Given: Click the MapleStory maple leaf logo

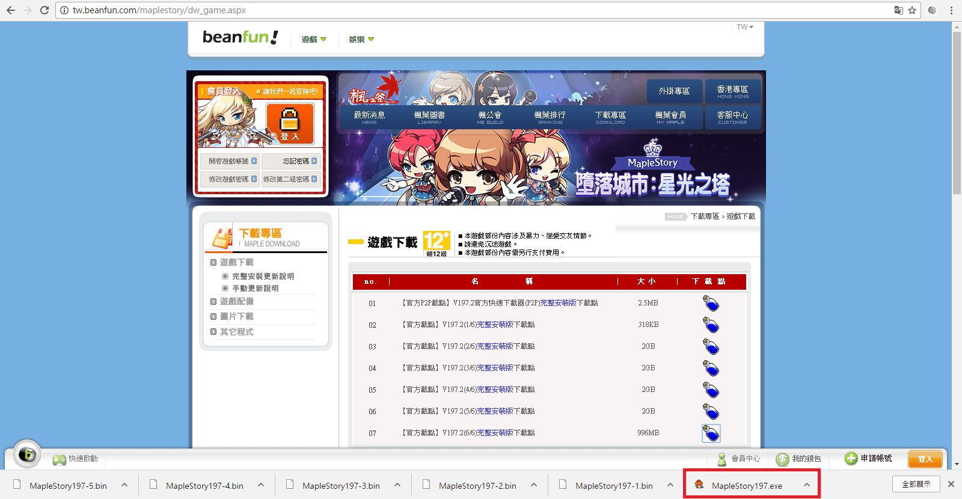Looking at the screenshot, I should point(375,90).
